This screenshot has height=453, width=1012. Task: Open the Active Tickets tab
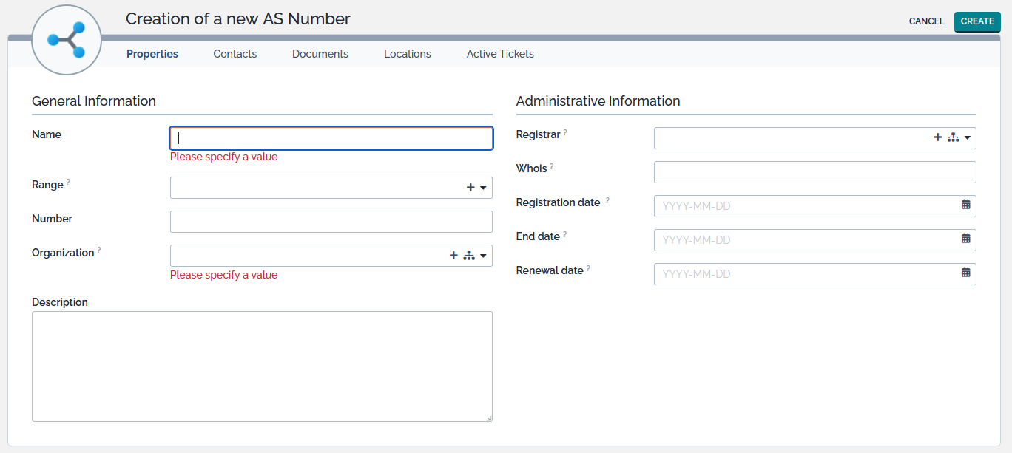click(500, 54)
